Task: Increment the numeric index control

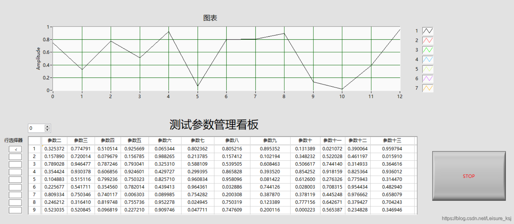Action: [47, 126]
